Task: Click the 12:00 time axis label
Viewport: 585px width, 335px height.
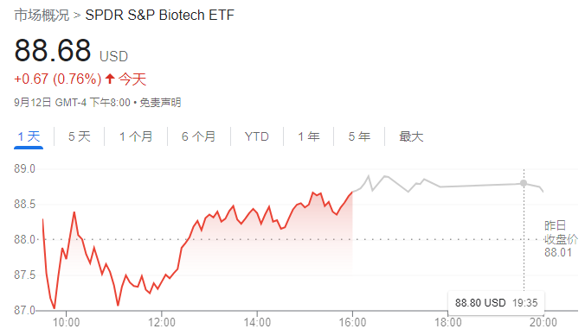Action: (x=162, y=322)
